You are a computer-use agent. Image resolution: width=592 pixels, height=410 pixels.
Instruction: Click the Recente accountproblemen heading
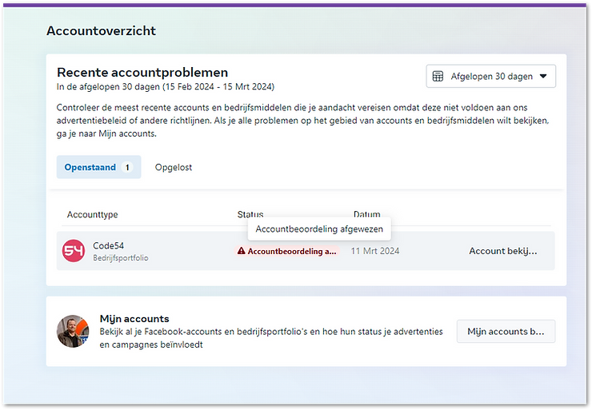pos(142,73)
